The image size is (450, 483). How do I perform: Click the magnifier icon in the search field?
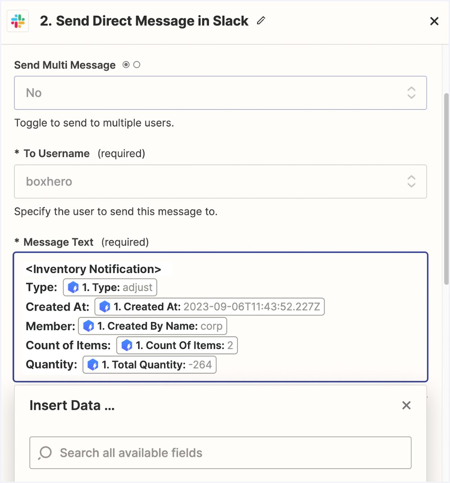pos(45,453)
